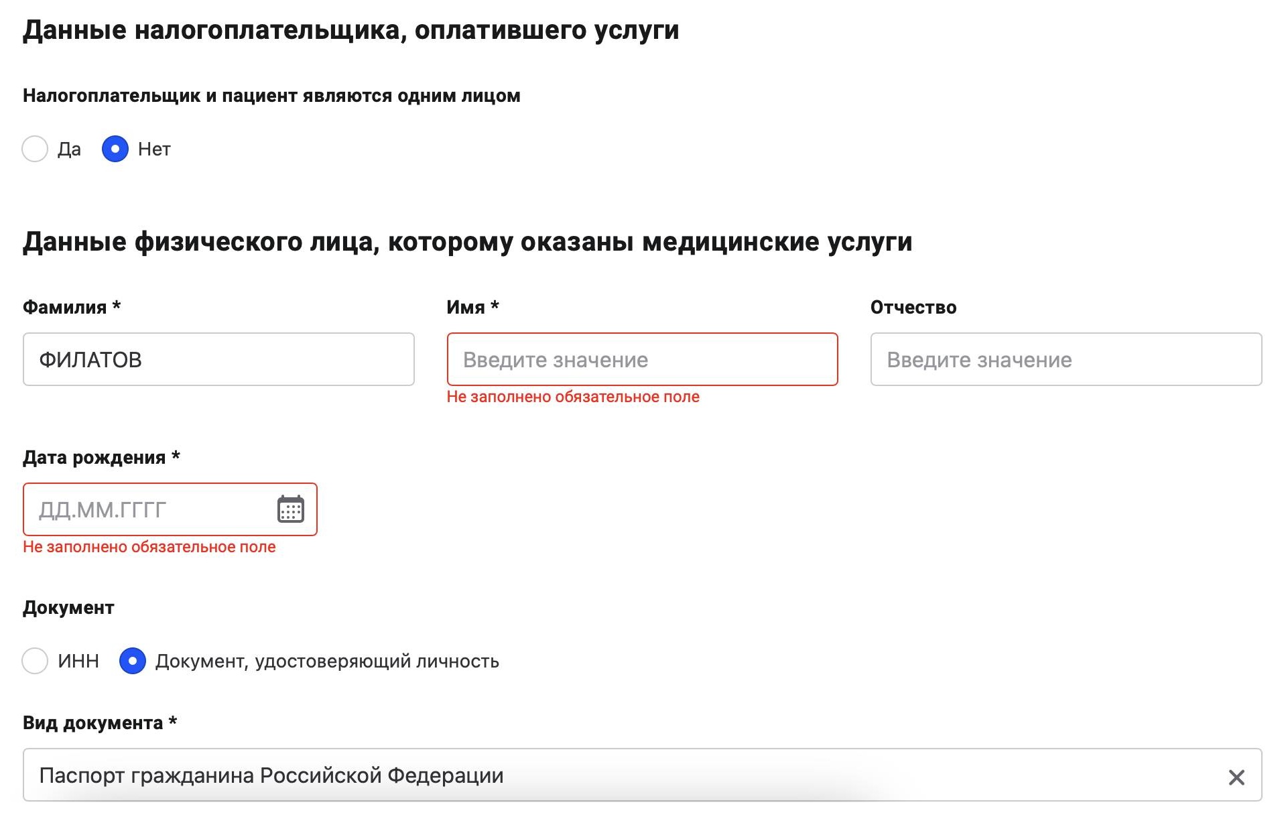Click inside the Фамилия field with ФИЛАТОВ
Image resolution: width=1284 pixels, height=823 pixels.
tap(218, 359)
